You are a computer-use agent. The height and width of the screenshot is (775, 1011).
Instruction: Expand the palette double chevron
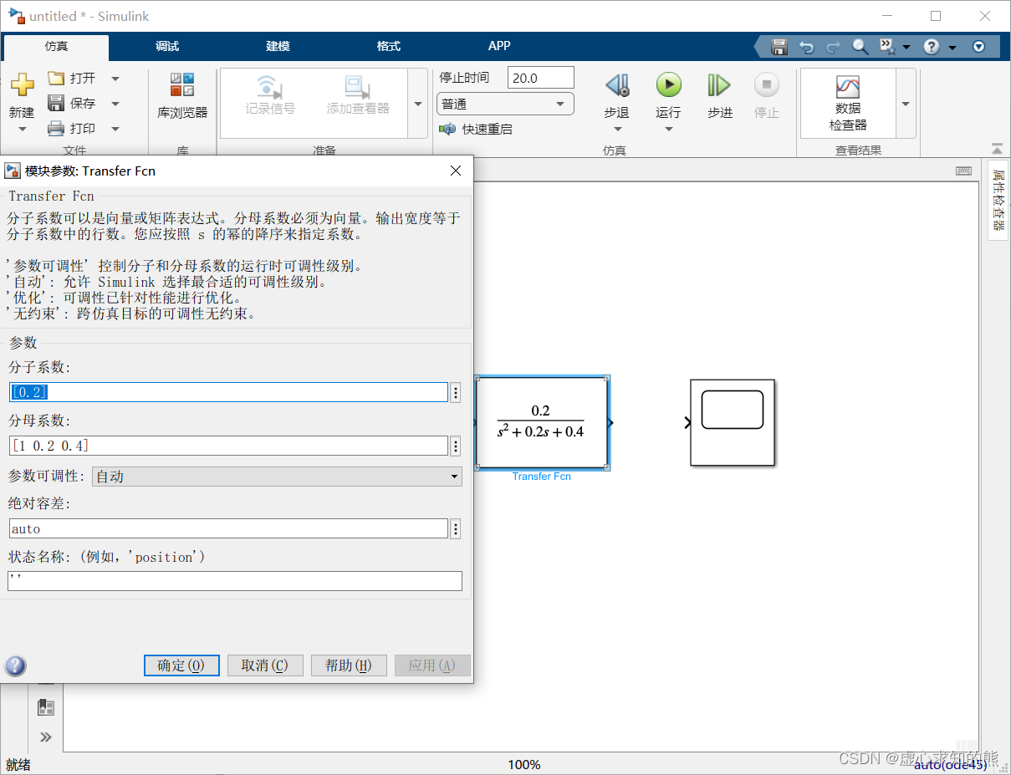pos(46,737)
